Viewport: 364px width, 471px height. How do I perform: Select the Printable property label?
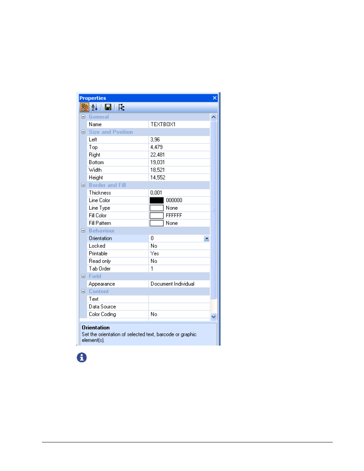pos(98,254)
